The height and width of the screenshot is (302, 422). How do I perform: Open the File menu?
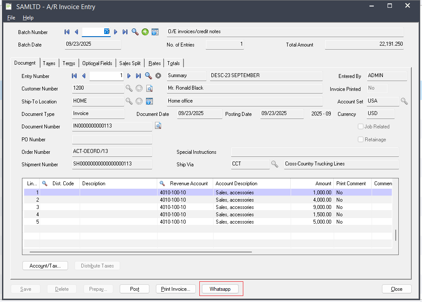pyautogui.click(x=11, y=18)
